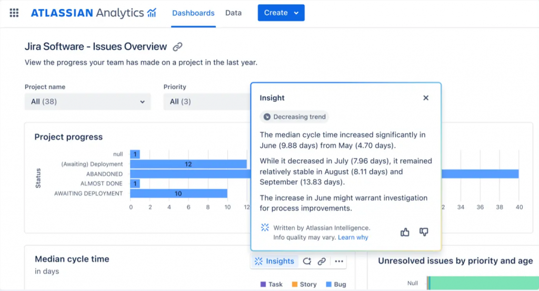539x291 pixels.
Task: Click the Jira Software - Issues Overview title
Action: [x=96, y=47]
